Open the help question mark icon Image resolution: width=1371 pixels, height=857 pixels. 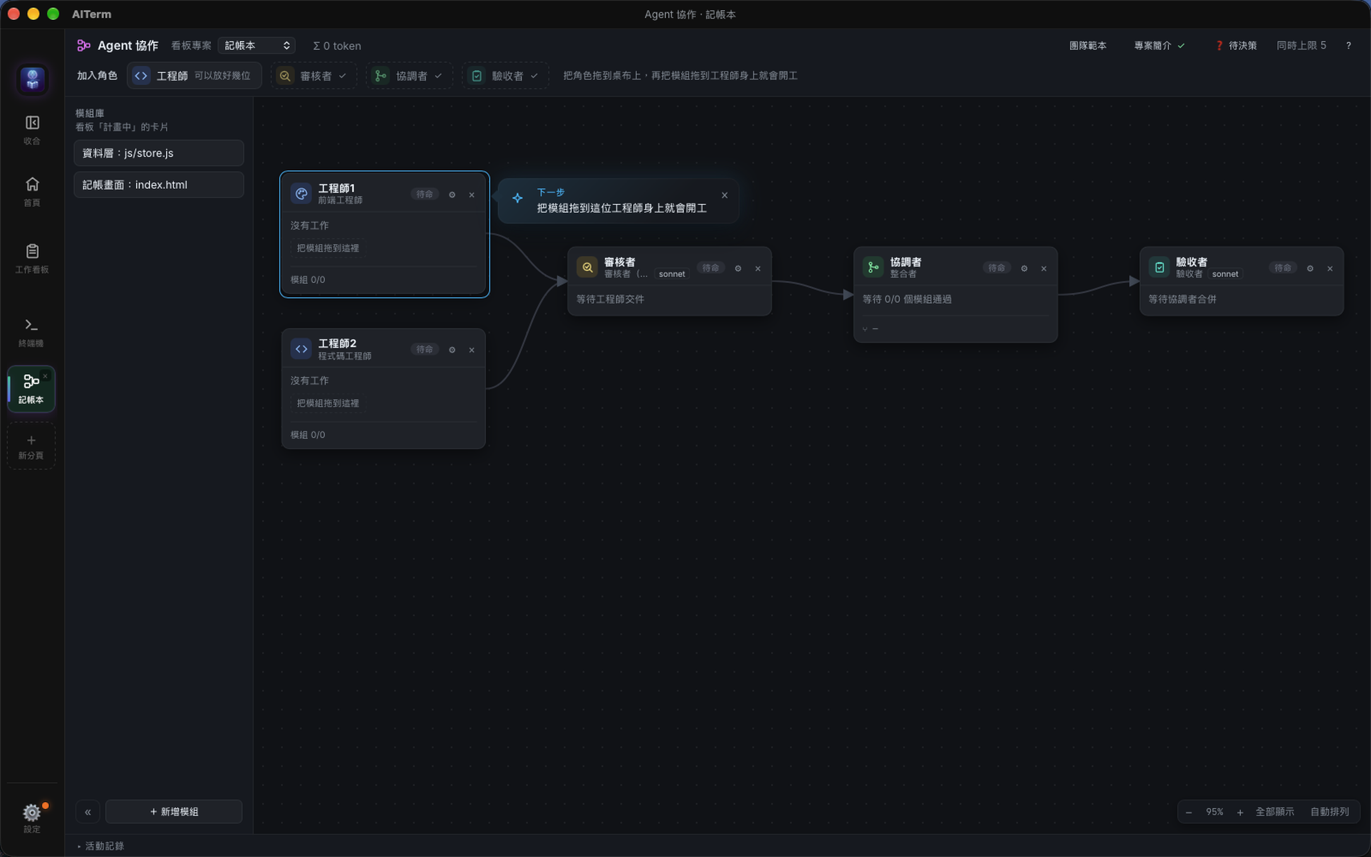pyautogui.click(x=1349, y=46)
